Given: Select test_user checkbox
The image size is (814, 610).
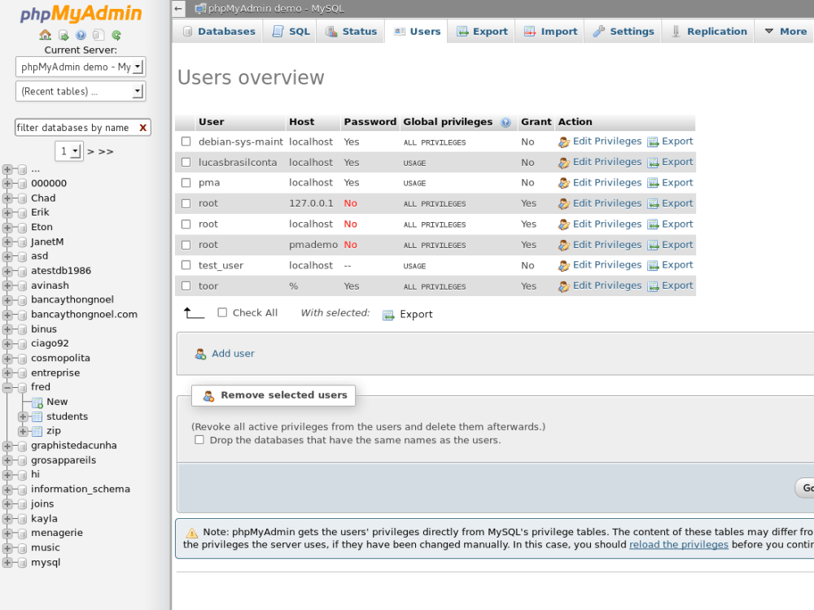Looking at the screenshot, I should 186,265.
